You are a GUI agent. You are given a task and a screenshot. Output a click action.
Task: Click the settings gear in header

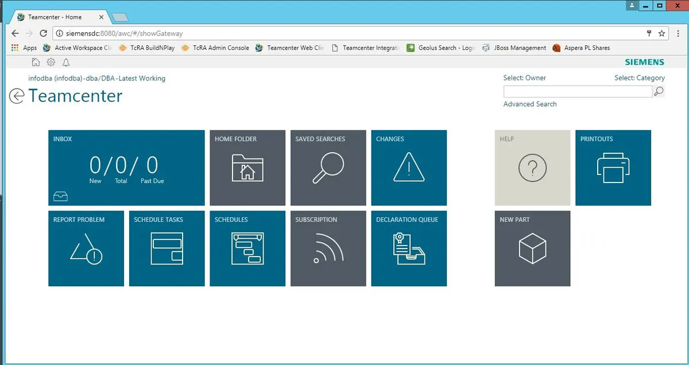click(51, 63)
